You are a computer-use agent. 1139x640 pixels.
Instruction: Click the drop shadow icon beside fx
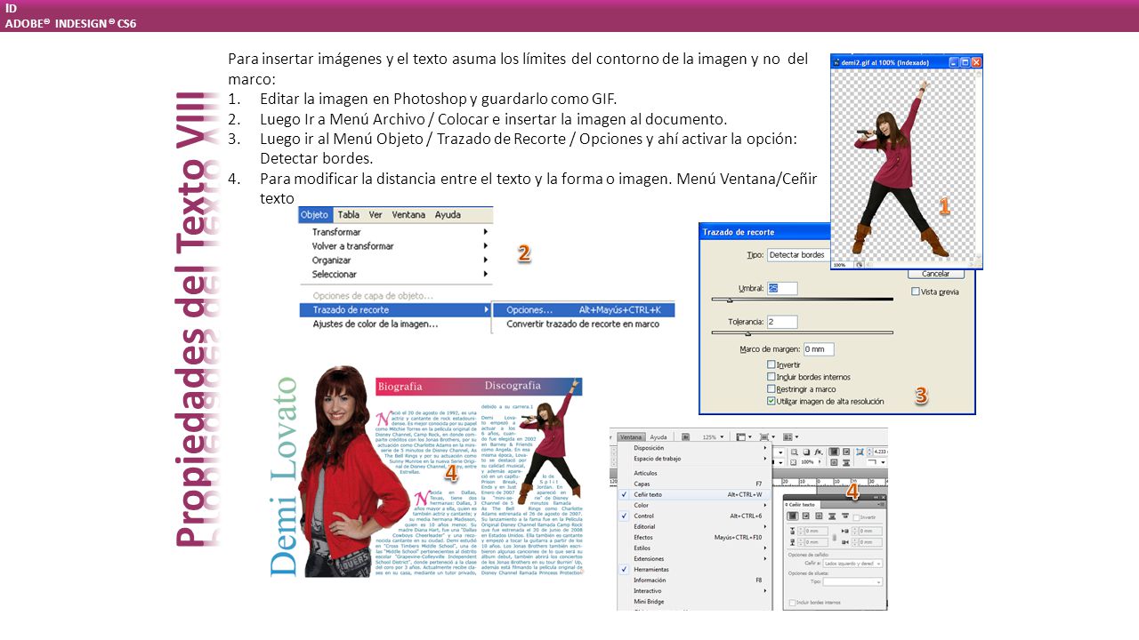806,452
